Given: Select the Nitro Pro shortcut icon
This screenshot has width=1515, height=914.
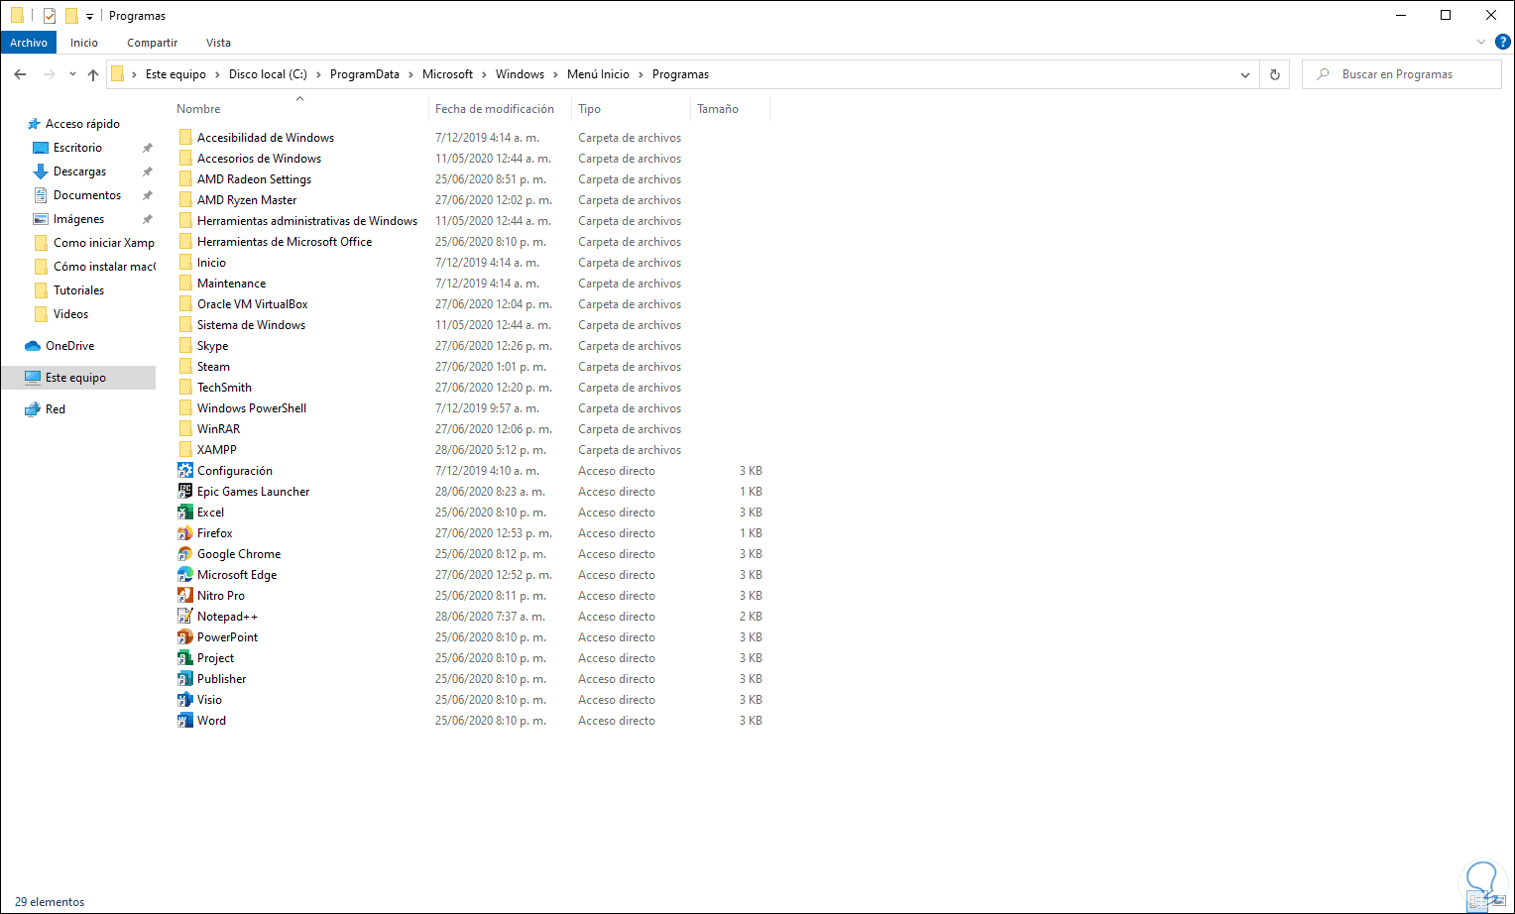Looking at the screenshot, I should click(185, 596).
